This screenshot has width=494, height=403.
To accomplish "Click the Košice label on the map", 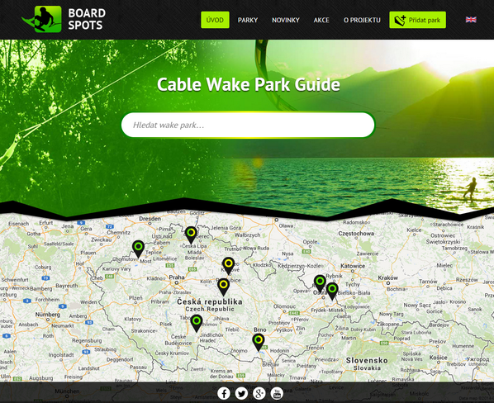I will pos(438,358).
